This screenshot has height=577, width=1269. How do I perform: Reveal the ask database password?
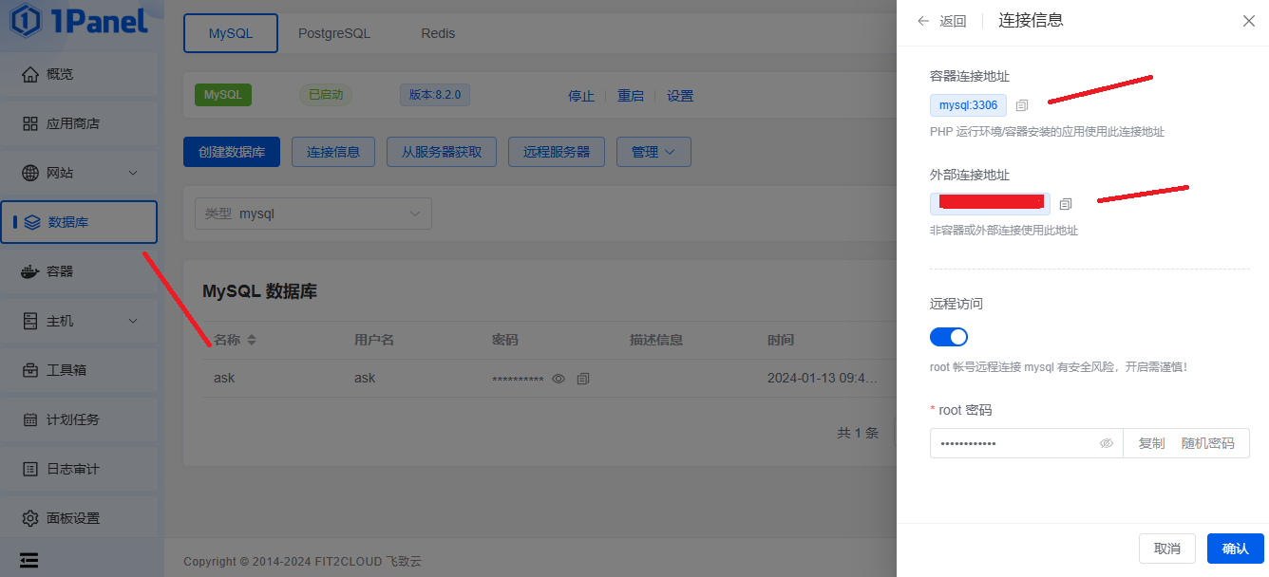pyautogui.click(x=559, y=379)
